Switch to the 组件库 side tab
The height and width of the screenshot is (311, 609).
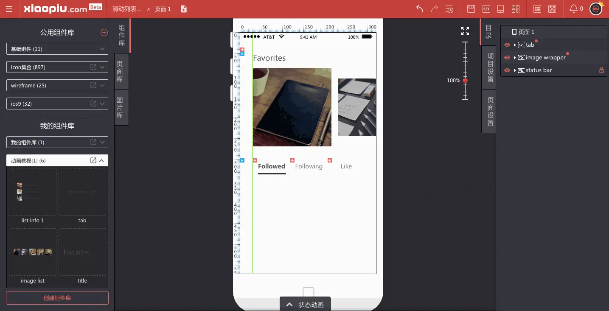pyautogui.click(x=122, y=36)
